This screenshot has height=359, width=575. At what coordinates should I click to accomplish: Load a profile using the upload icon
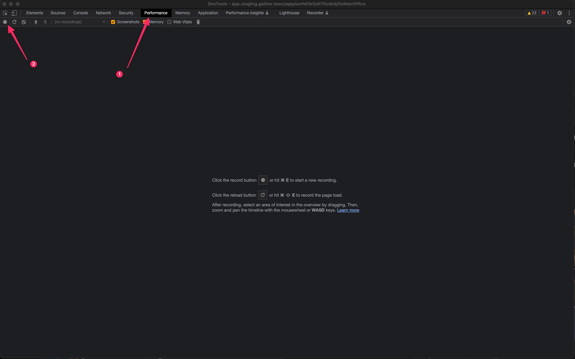point(36,22)
